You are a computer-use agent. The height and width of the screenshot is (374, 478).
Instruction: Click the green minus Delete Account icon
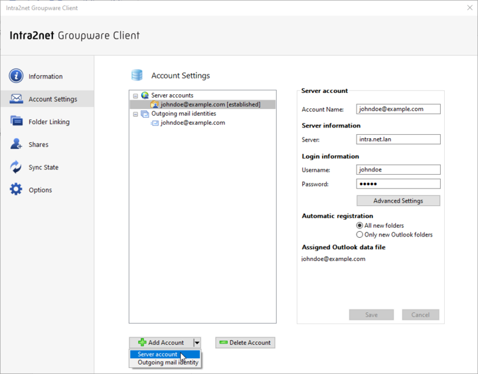click(x=224, y=342)
